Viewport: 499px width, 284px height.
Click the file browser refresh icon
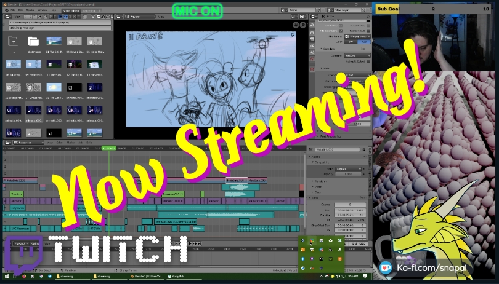pyautogui.click(x=39, y=17)
